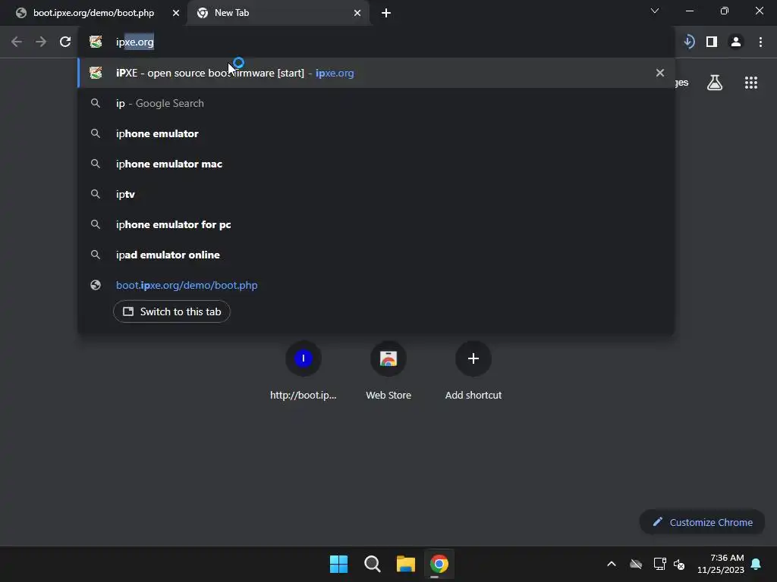This screenshot has height=582, width=777.
Task: Choose 'iphone emulator mac' suggestion
Action: (376, 164)
